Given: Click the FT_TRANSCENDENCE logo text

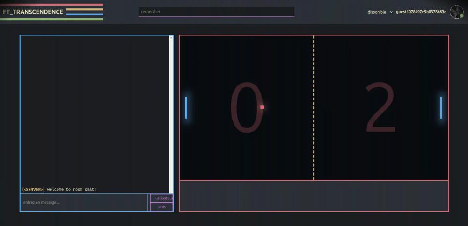Looking at the screenshot, I should [33, 12].
